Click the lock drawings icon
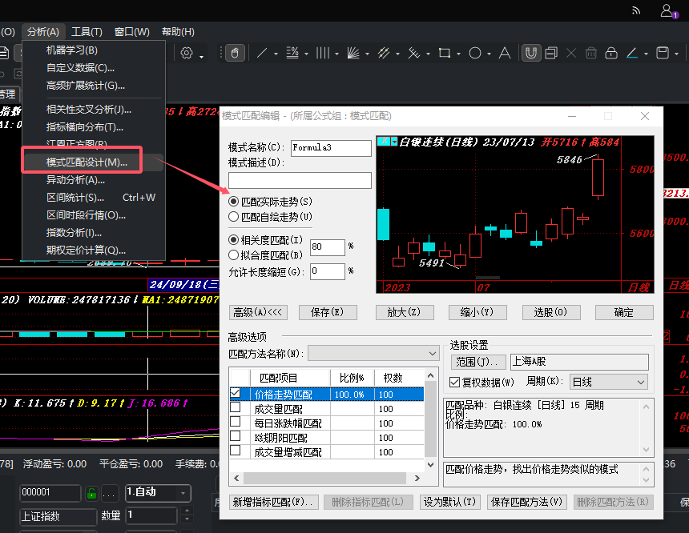The height and width of the screenshot is (533, 689). [611, 53]
